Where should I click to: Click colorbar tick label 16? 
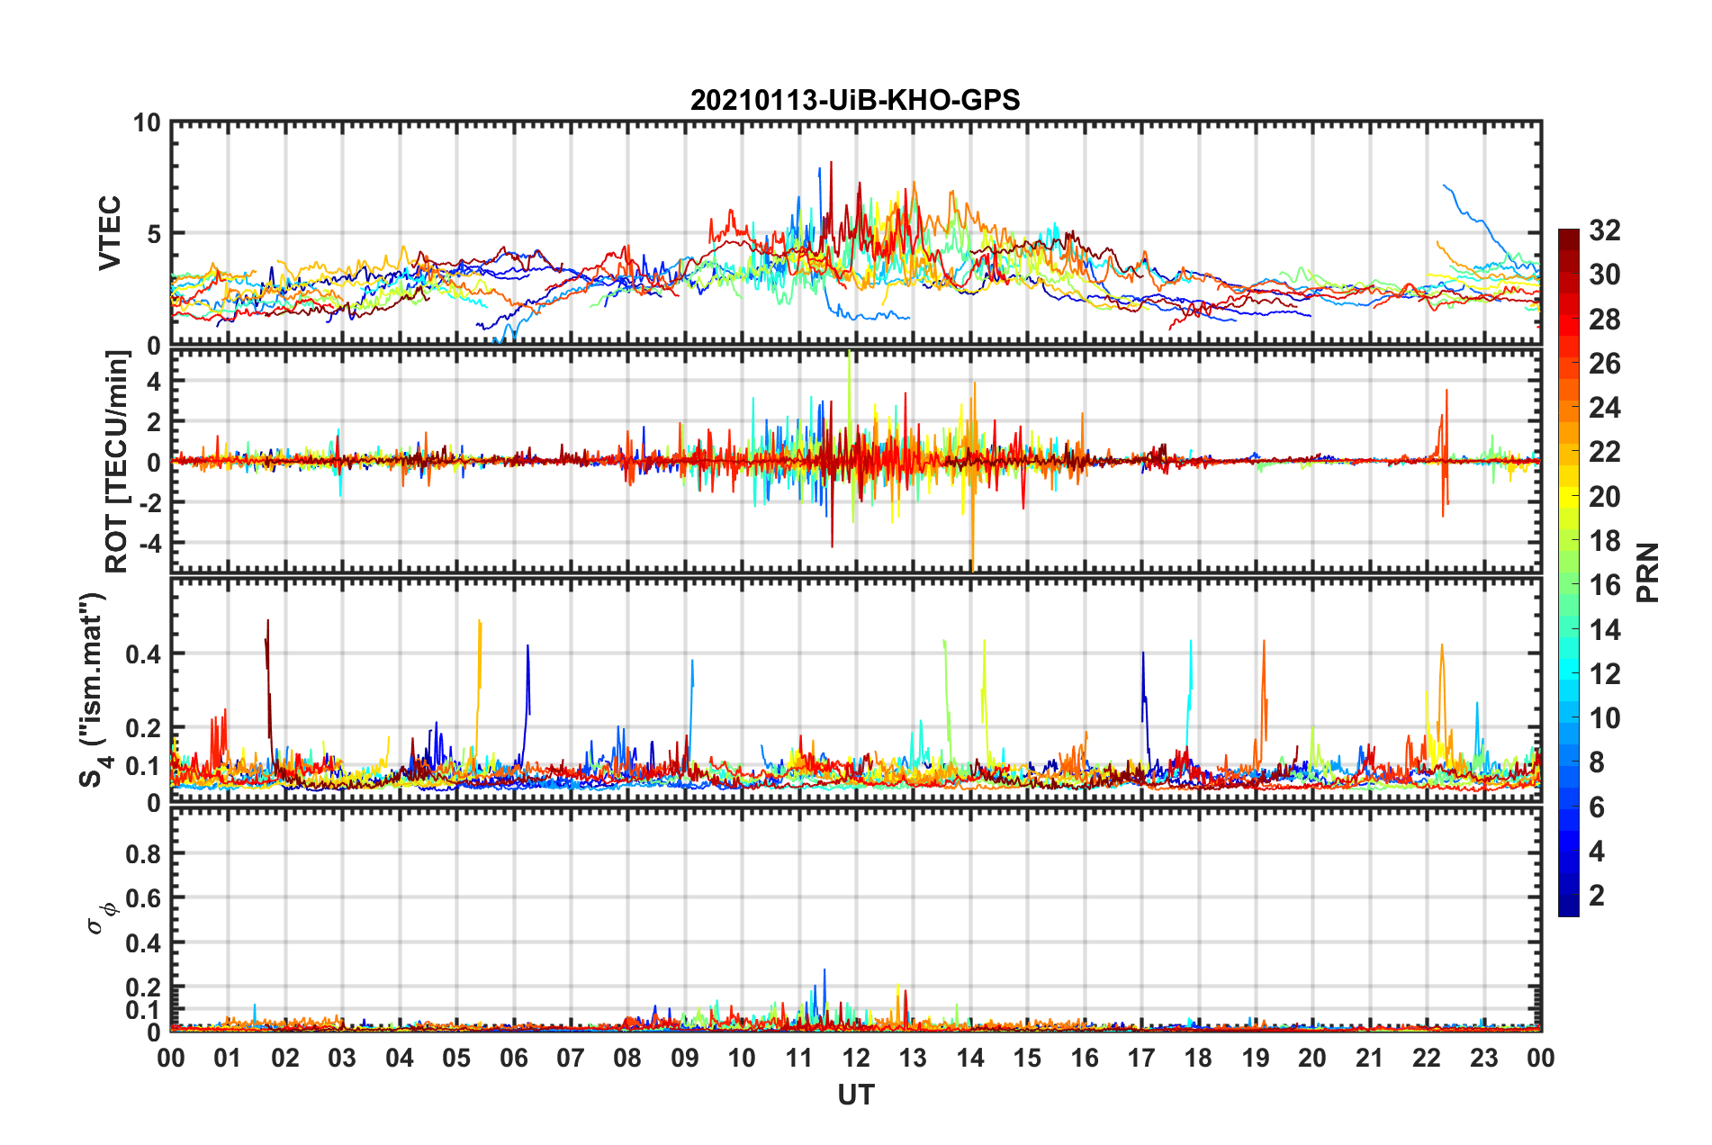click(1604, 585)
